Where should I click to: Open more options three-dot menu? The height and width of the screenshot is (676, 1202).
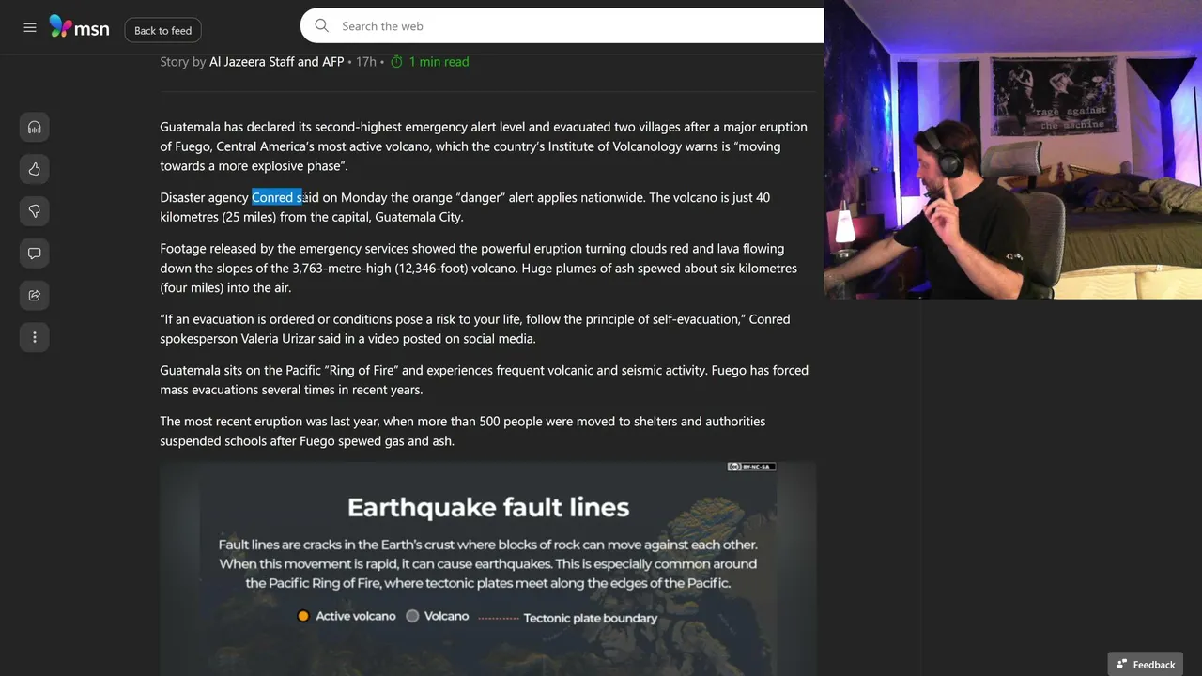(x=35, y=337)
